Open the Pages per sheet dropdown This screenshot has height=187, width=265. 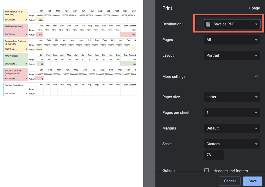point(232,113)
